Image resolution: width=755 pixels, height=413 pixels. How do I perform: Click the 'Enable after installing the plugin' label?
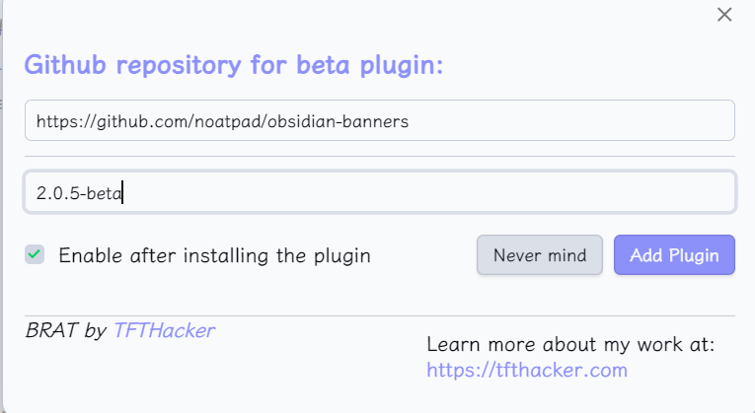(214, 255)
